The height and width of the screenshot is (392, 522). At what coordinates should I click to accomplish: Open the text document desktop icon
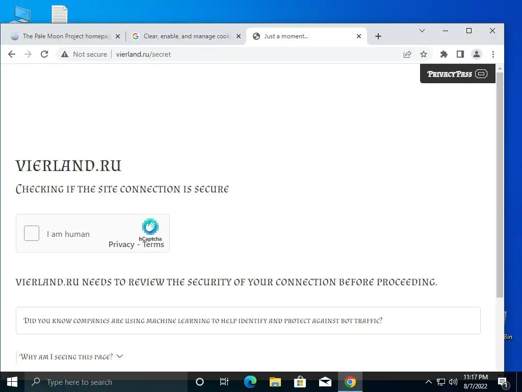[60, 14]
